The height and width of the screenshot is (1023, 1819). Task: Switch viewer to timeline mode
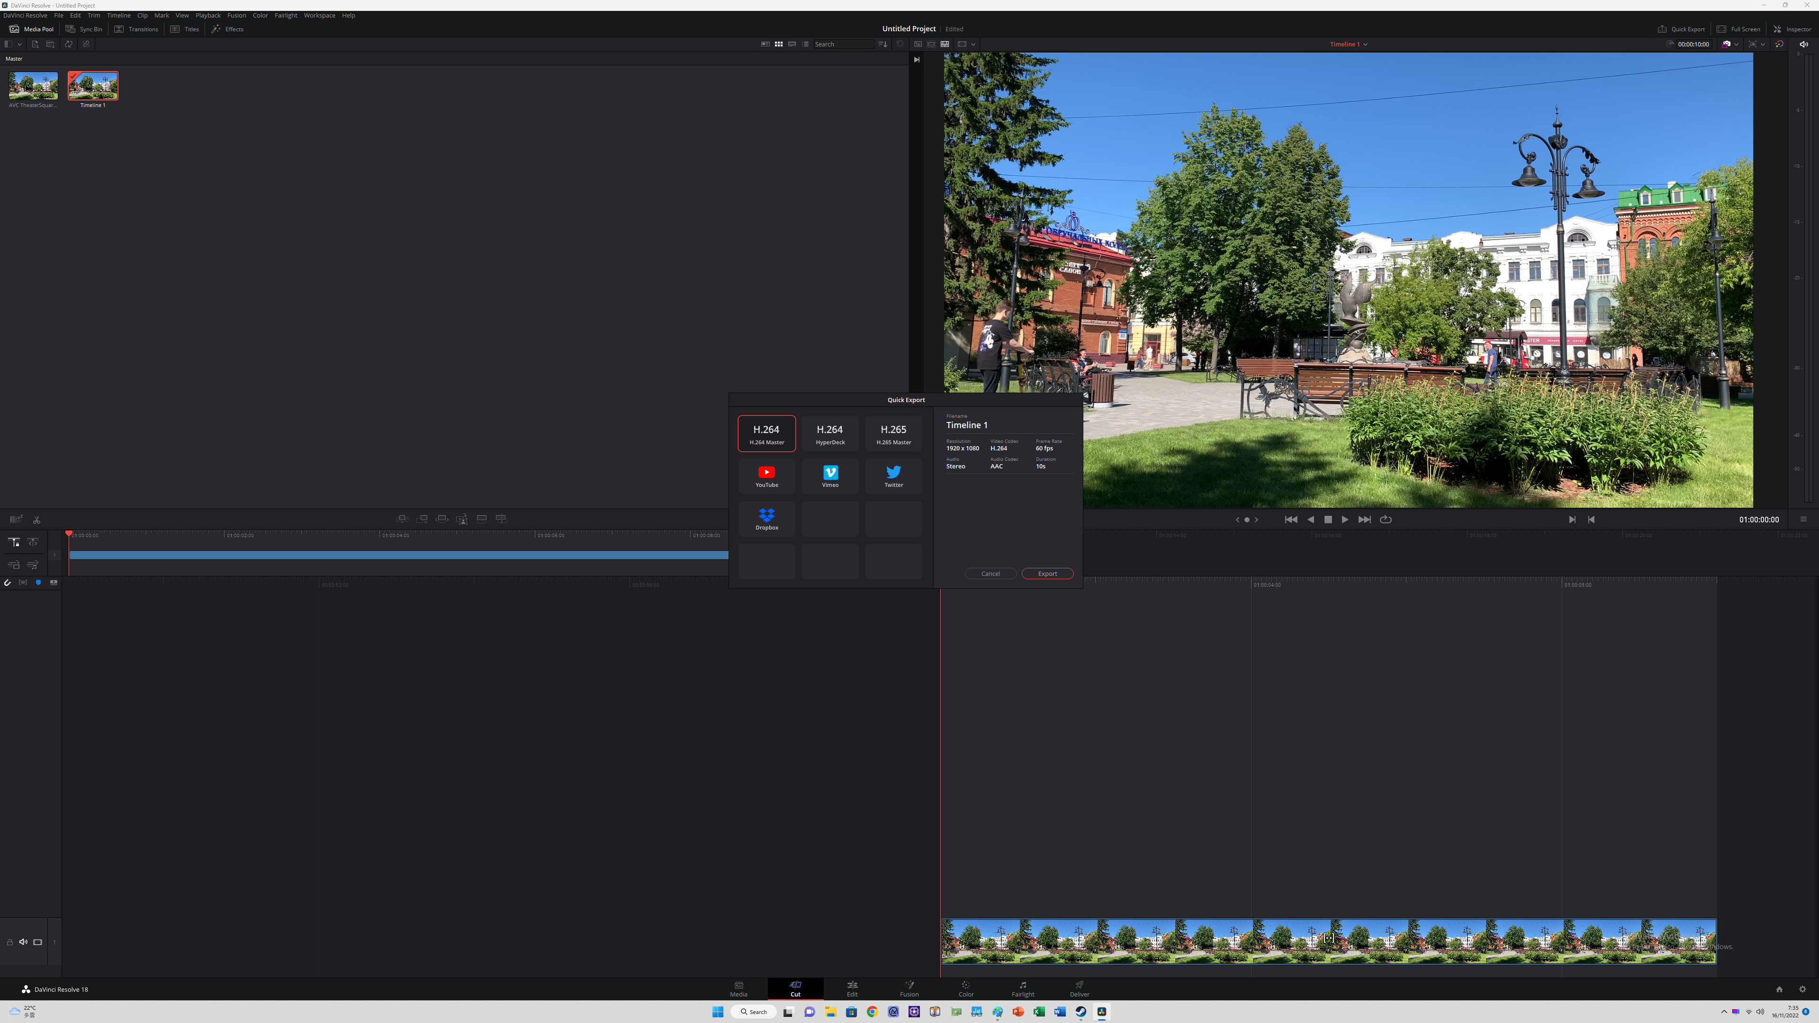click(945, 44)
